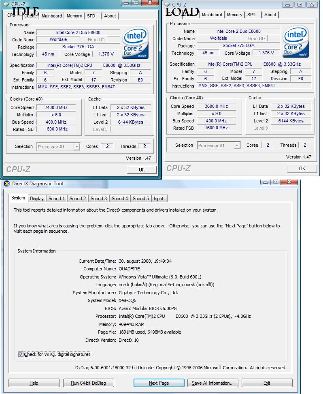Image resolution: width=323 pixels, height=394 pixels.
Task: Click Core Speed 2400.0 MHz value field
Action: pyautogui.click(x=56, y=107)
